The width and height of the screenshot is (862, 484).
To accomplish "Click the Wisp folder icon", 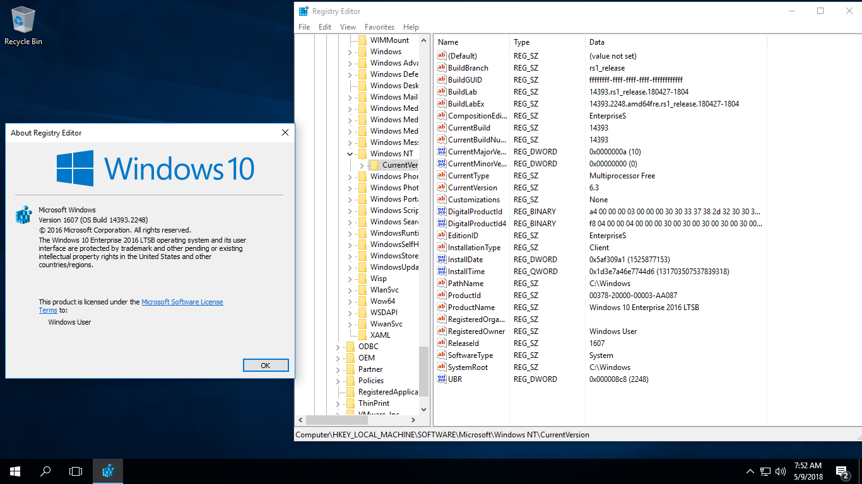I will (362, 279).
